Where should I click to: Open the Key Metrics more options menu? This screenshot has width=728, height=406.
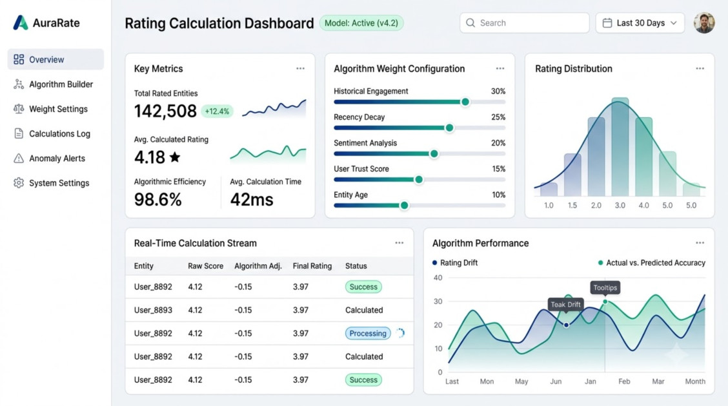tap(300, 68)
